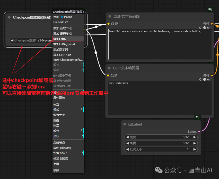Image resolution: width=219 pixels, height=179 pixels.
Task: Click the orange 条件 output dot of the top encoder
Action: 212,24
